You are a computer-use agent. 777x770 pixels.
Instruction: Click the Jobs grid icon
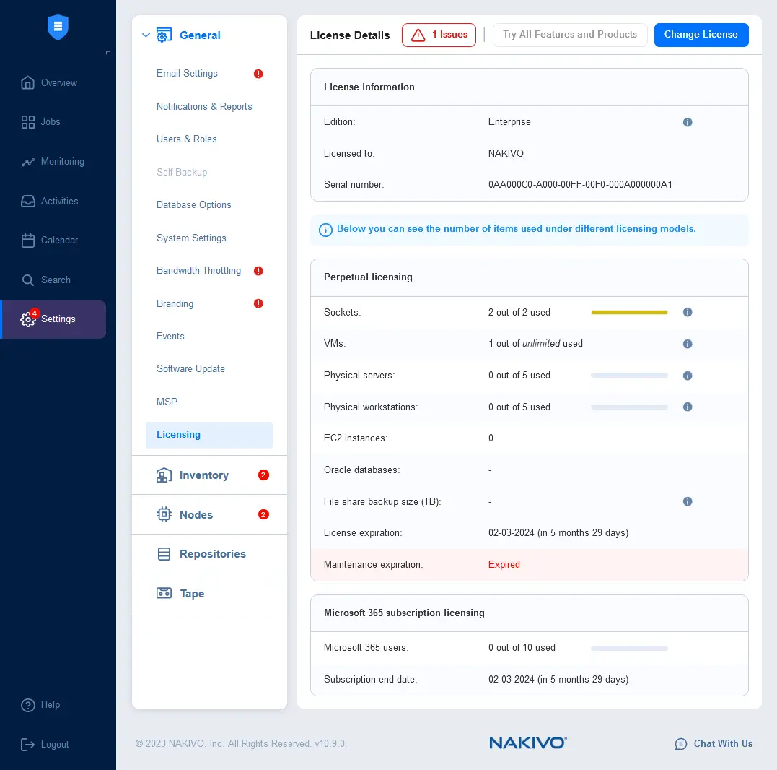[27, 122]
